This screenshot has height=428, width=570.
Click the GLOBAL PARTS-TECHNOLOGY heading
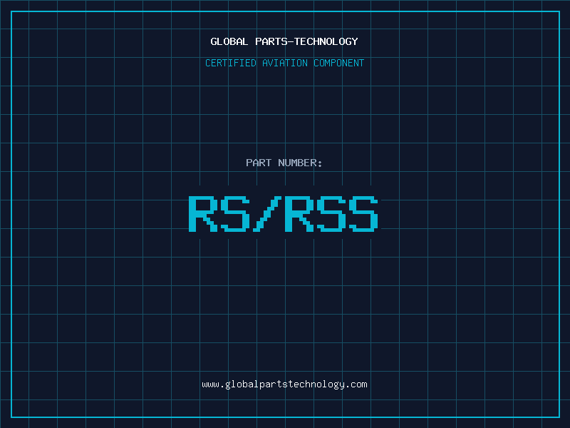pos(284,42)
